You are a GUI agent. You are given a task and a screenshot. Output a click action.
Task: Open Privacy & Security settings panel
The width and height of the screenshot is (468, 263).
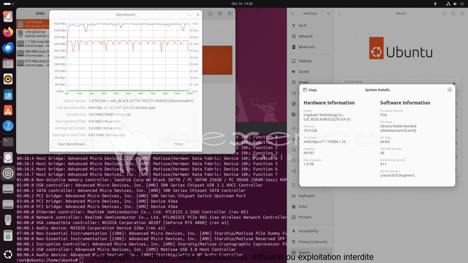(310, 242)
